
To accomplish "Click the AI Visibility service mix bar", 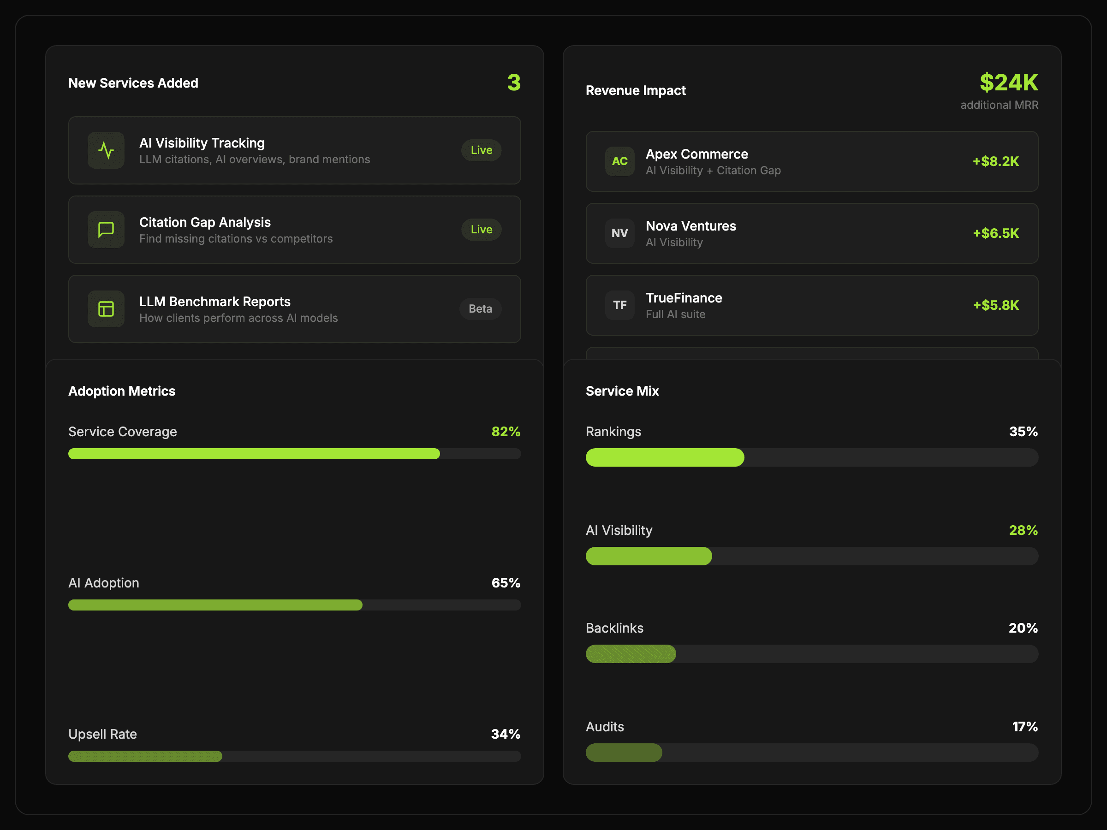I will click(812, 556).
